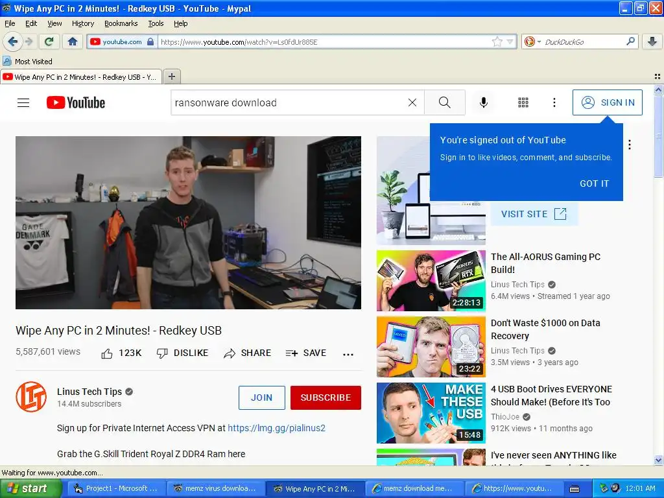Open the File menu
This screenshot has width=664, height=498.
click(10, 23)
